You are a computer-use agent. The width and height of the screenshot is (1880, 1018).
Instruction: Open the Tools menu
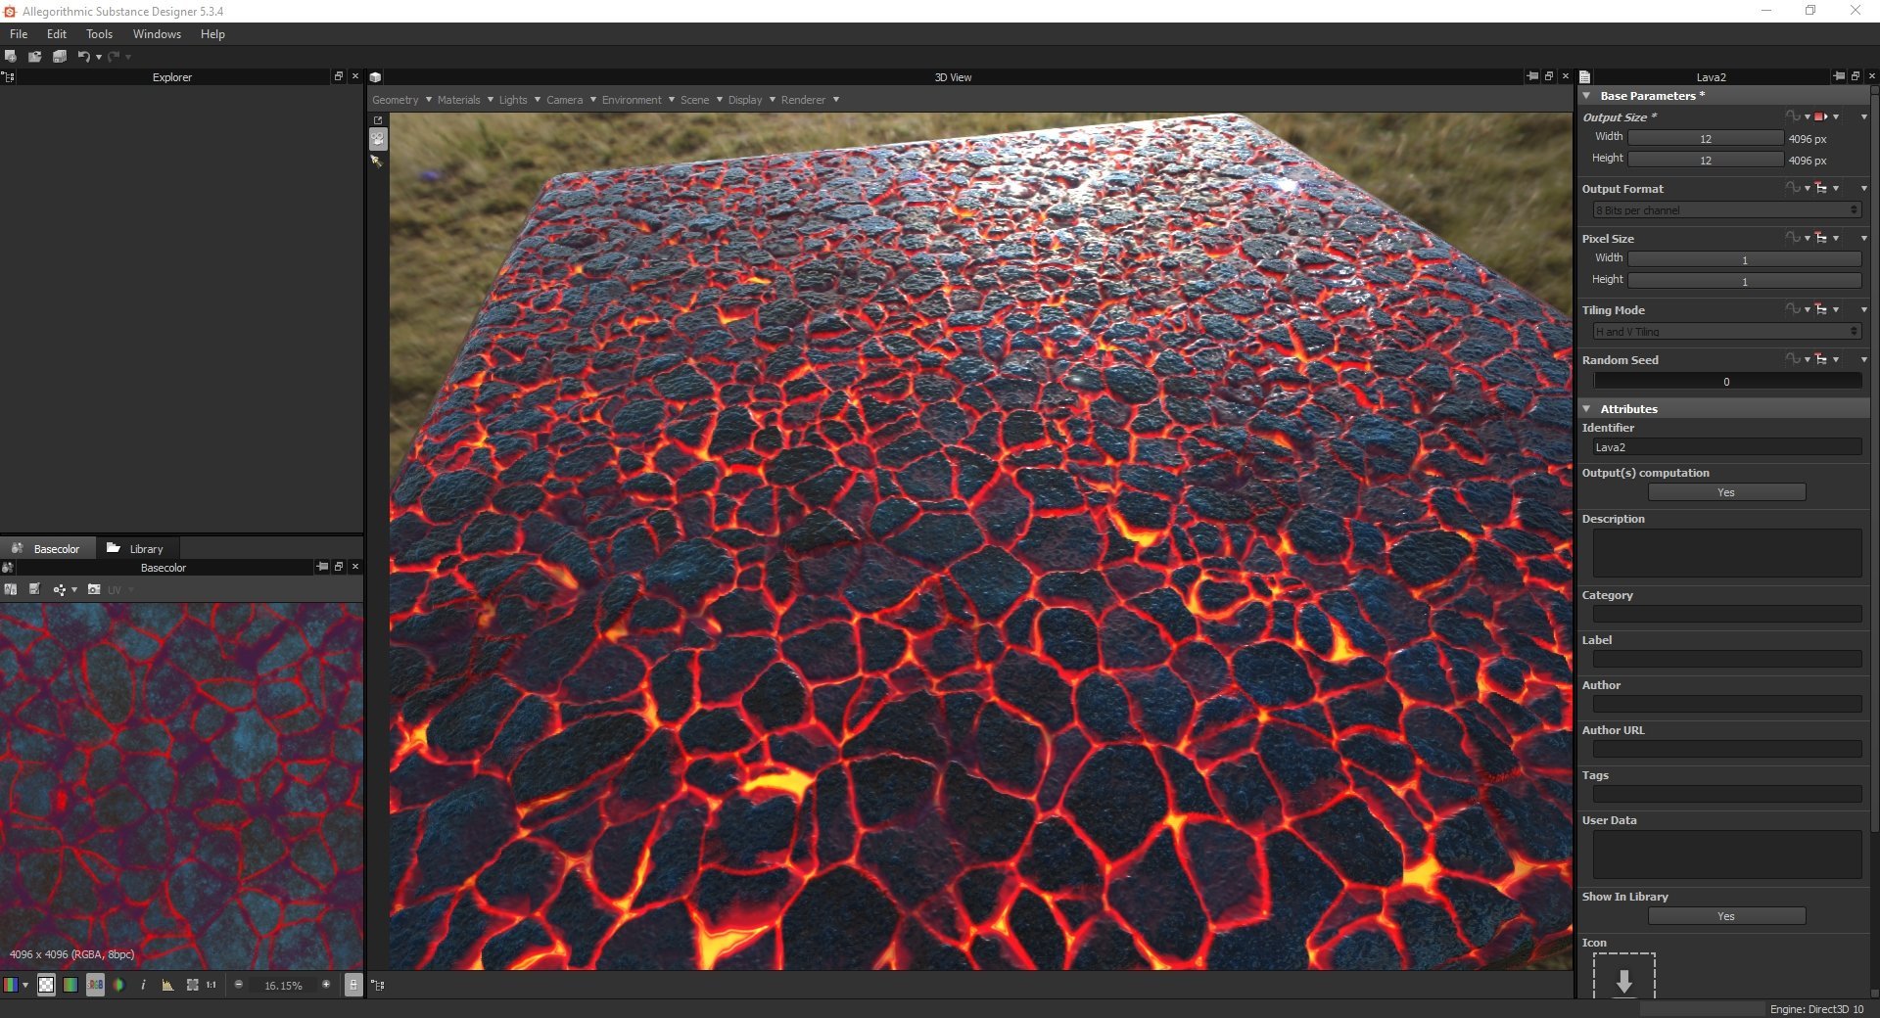[99, 33]
